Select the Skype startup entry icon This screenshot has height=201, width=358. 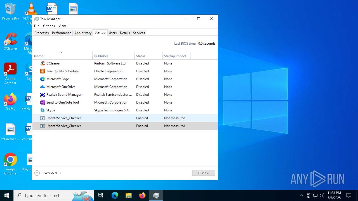(x=43, y=110)
